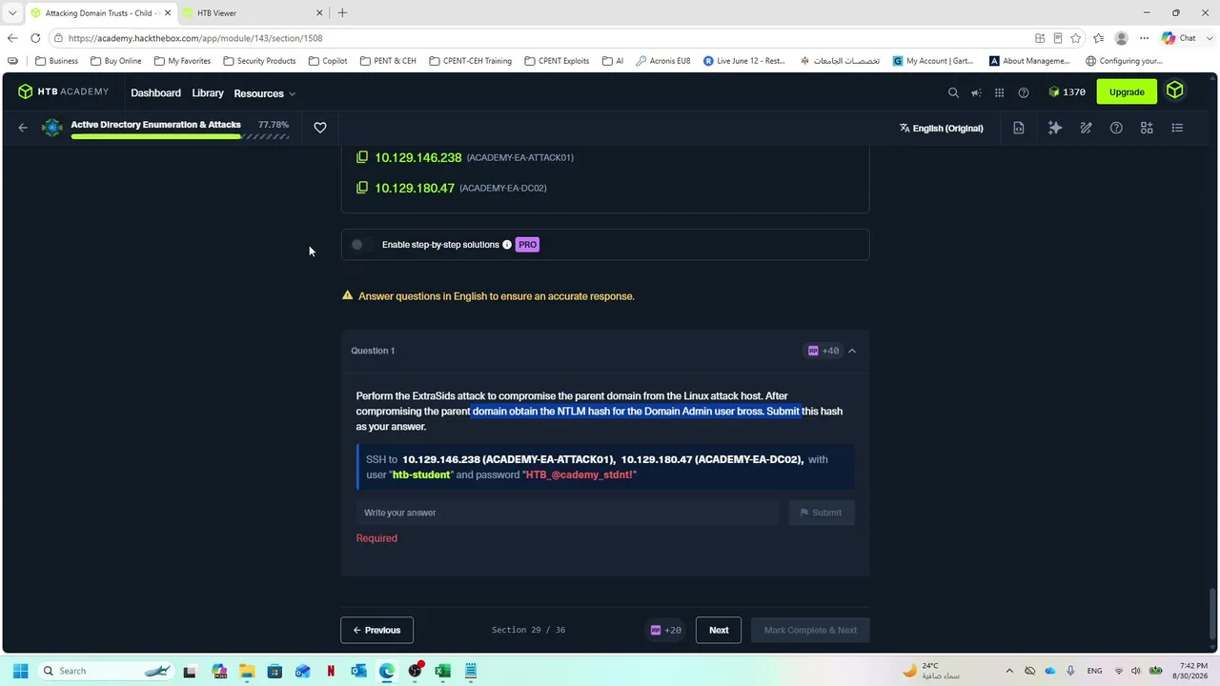Open the browser profile avatar icon

(1122, 38)
